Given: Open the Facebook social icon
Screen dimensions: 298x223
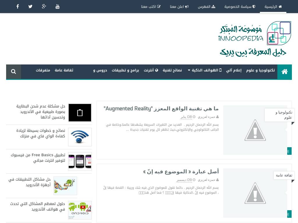Looking at the screenshot, I should (x=17, y=6).
